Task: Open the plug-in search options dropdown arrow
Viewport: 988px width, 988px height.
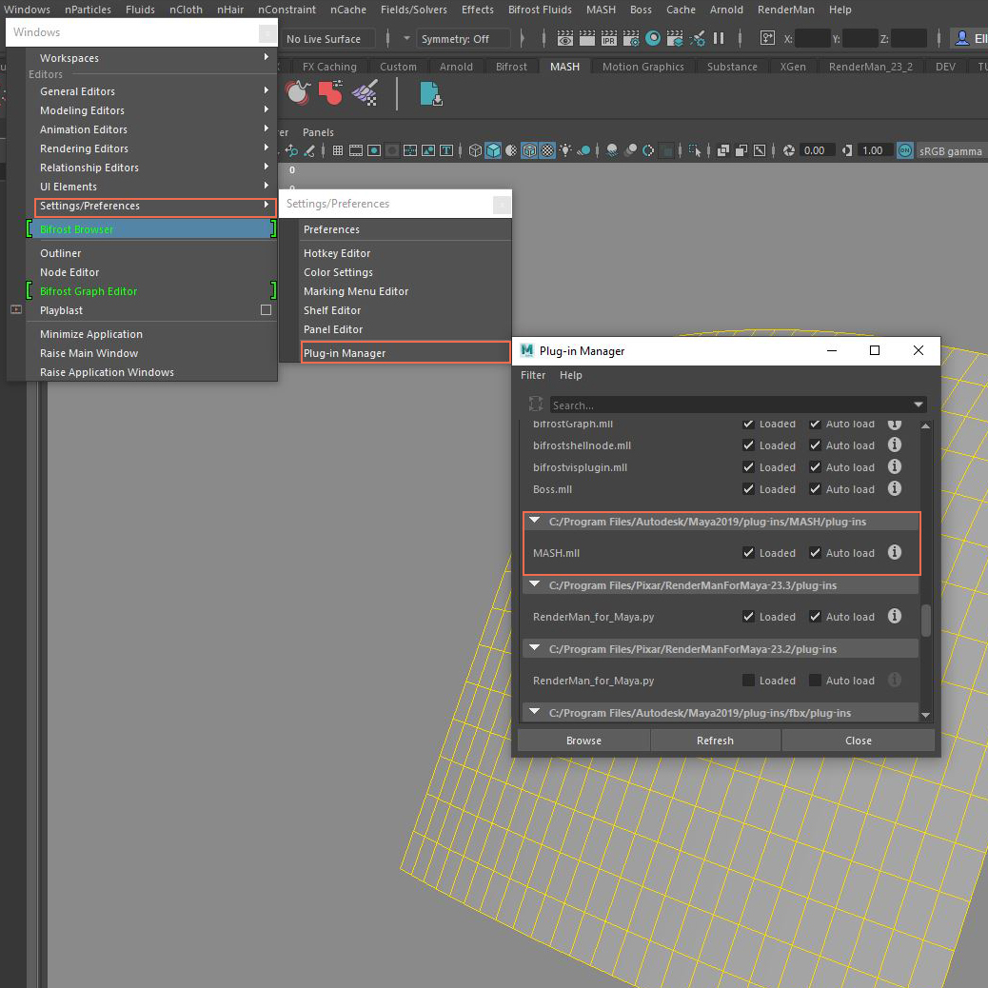Action: coord(919,405)
